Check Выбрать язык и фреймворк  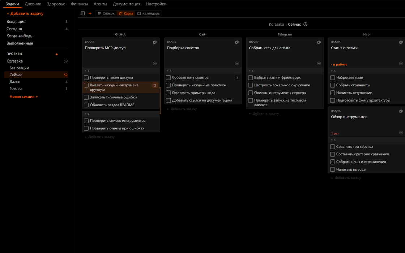pyautogui.click(x=251, y=77)
